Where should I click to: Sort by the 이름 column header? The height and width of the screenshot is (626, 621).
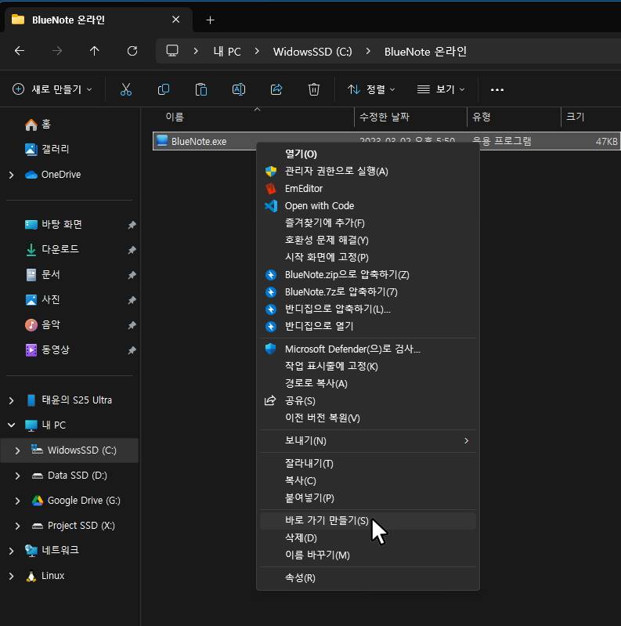175,117
